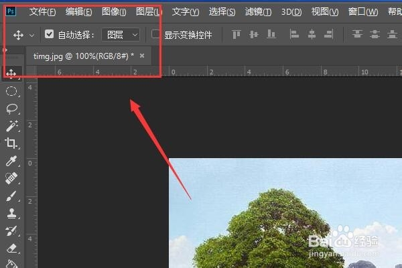The width and height of the screenshot is (402, 268).
Task: Click the Move tool icon in options bar
Action: (x=19, y=35)
